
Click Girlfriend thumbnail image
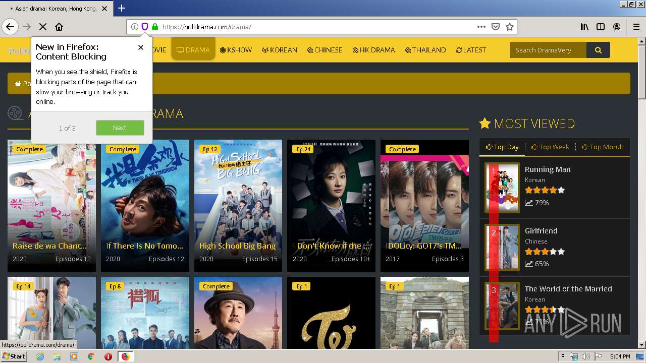pos(502,247)
